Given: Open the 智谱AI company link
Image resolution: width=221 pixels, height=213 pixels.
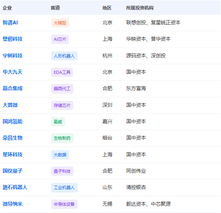Looking at the screenshot, I should (10, 22).
